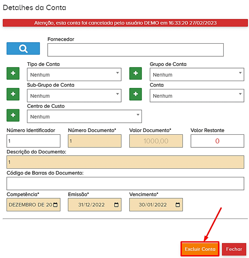Open calendar picker in Vencimento field
The width and height of the screenshot is (249, 258).
pos(178,205)
